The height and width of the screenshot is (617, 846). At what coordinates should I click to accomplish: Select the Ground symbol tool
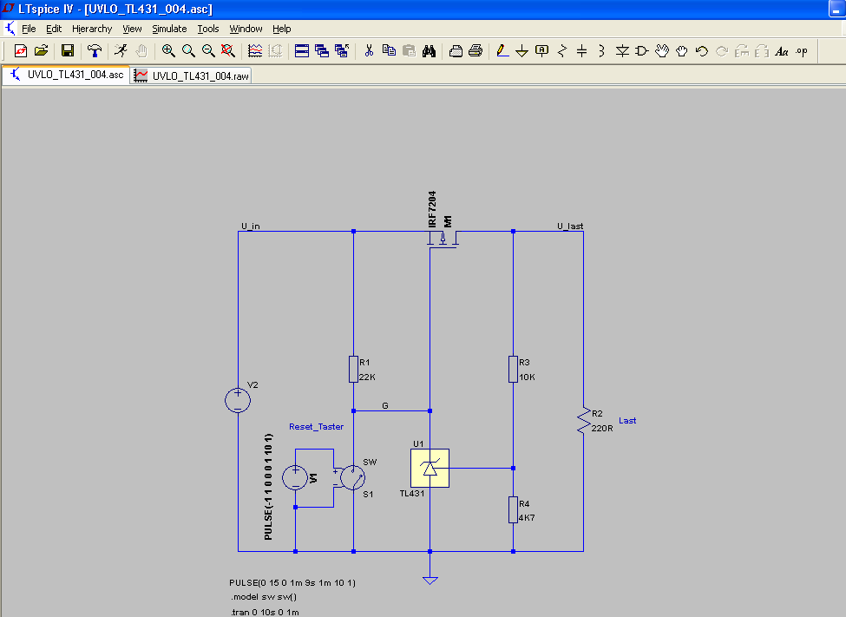coord(521,50)
